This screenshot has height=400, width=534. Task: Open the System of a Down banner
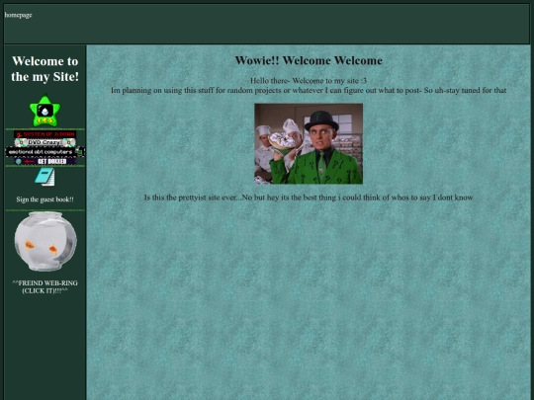tap(44, 134)
